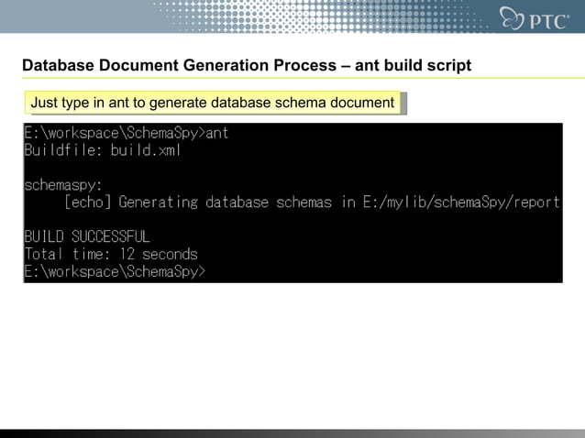Click the 'Total time: 12 seconds' line
This screenshot has width=585, height=438.
(111, 254)
